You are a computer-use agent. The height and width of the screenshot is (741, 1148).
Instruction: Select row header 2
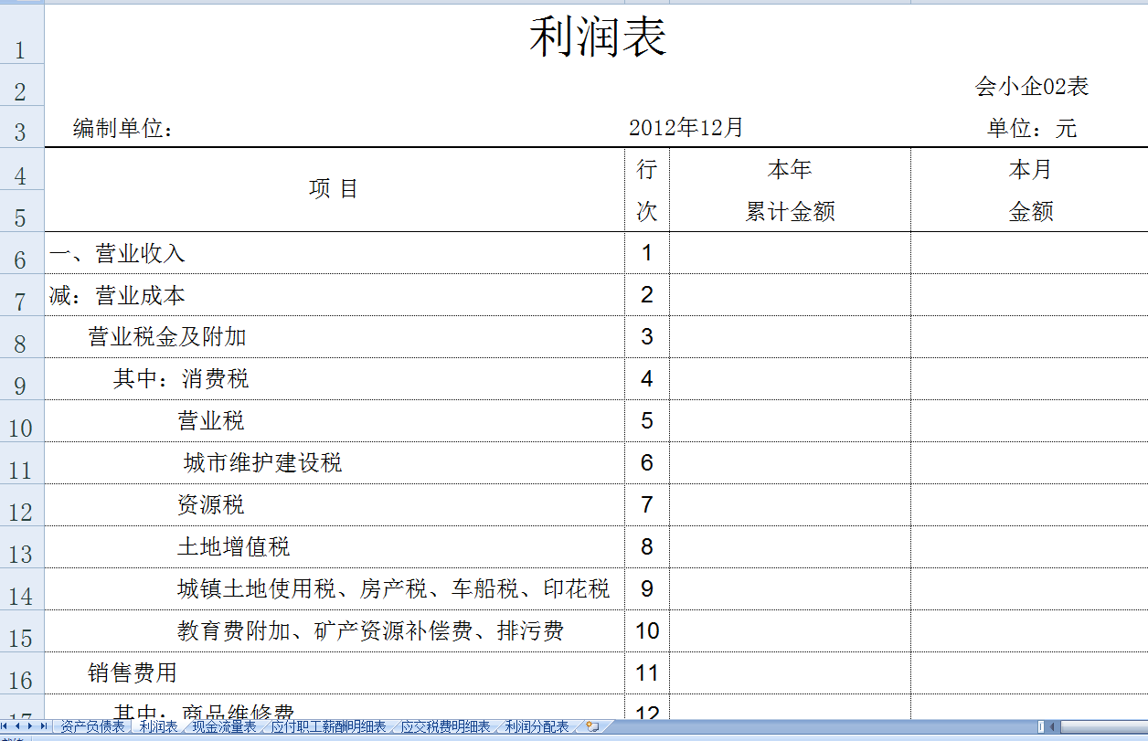(22, 85)
